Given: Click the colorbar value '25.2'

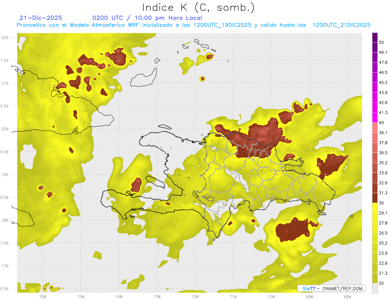Looking at the screenshot, I should click(383, 243).
